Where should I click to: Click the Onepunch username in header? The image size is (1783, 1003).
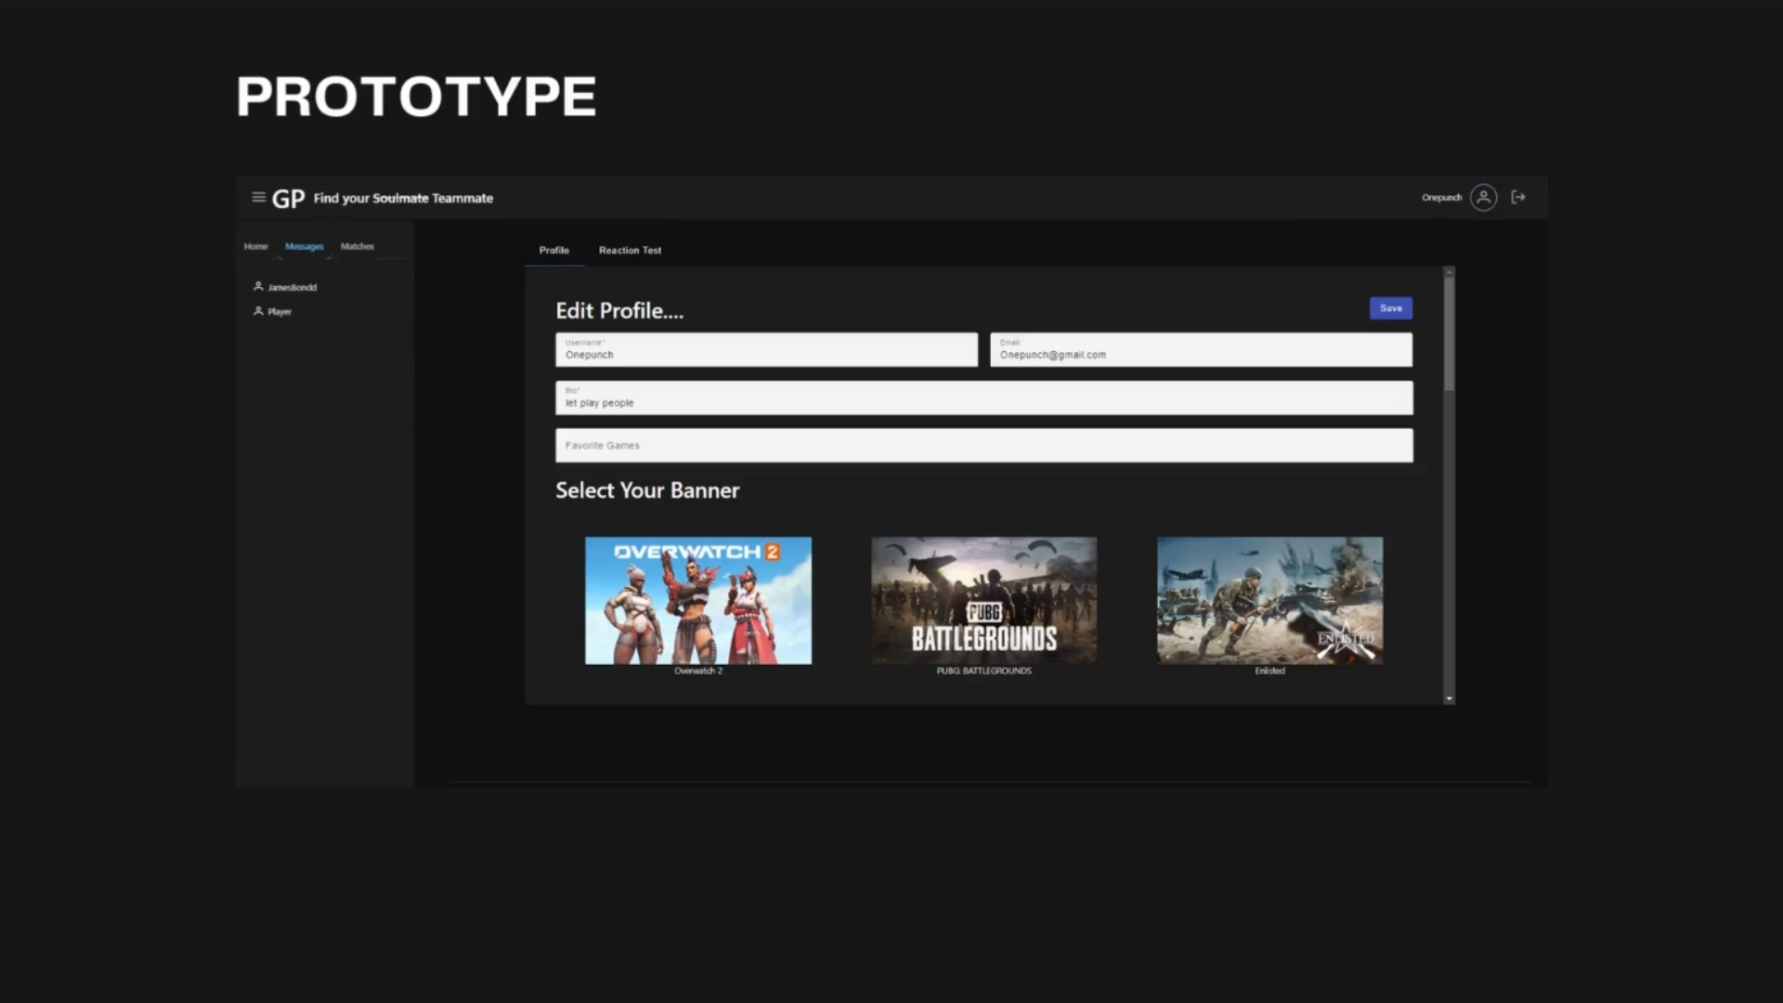coord(1441,197)
